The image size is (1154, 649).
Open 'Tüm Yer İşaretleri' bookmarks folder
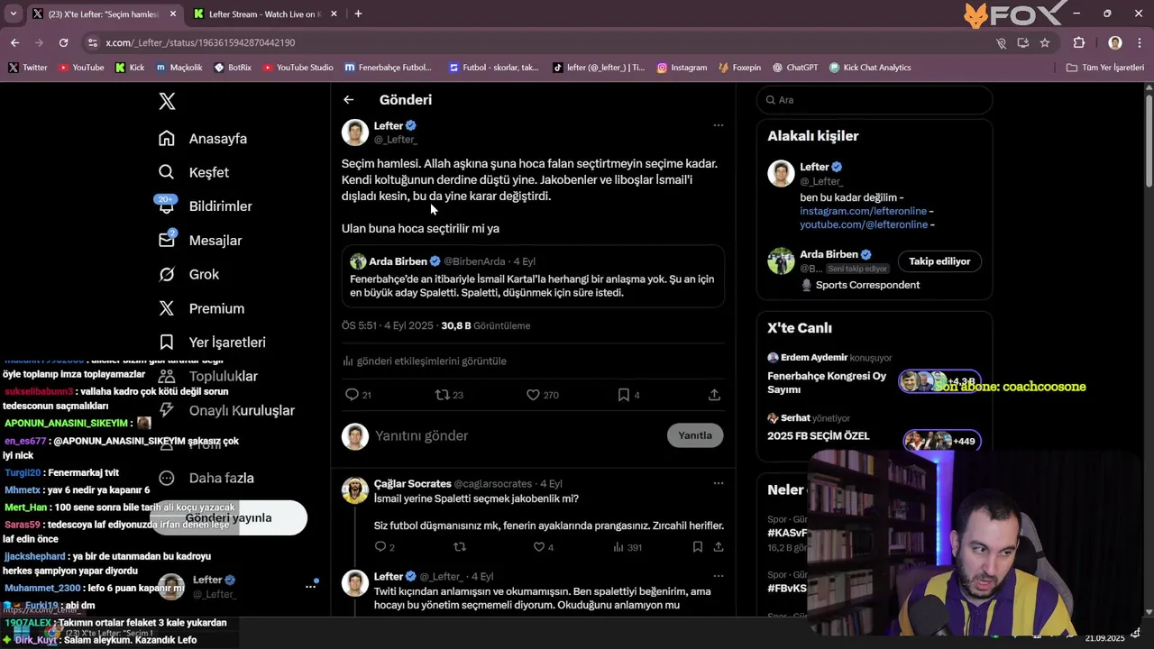[1105, 68]
